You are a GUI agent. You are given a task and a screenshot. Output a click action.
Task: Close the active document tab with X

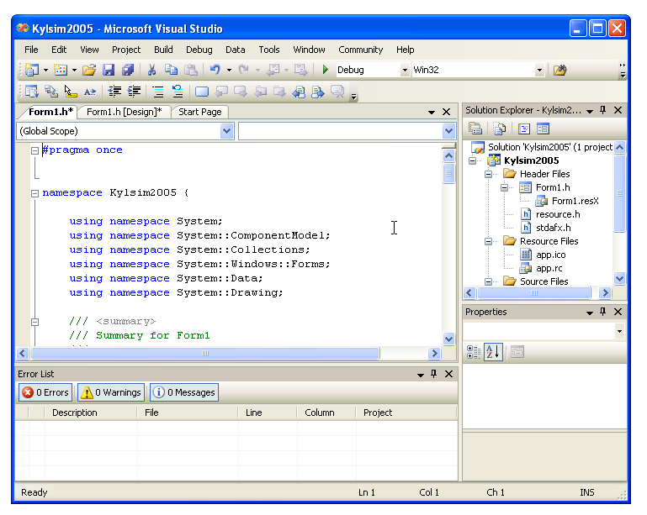tap(447, 112)
